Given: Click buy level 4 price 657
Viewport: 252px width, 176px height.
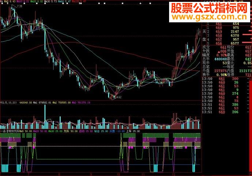Looking at the screenshot, I should pos(219,40).
